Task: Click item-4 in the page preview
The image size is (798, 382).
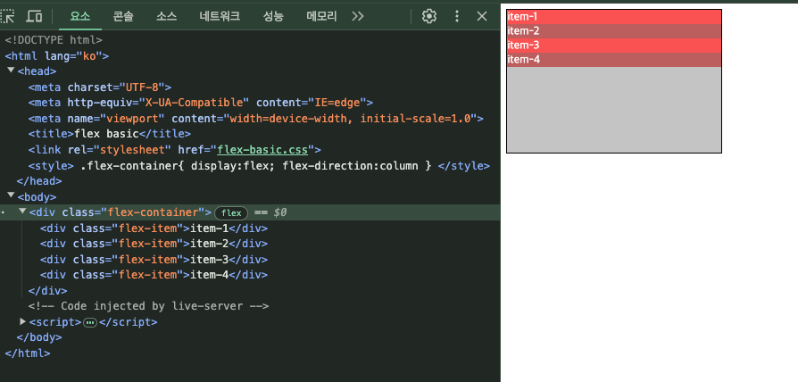Action: [614, 60]
